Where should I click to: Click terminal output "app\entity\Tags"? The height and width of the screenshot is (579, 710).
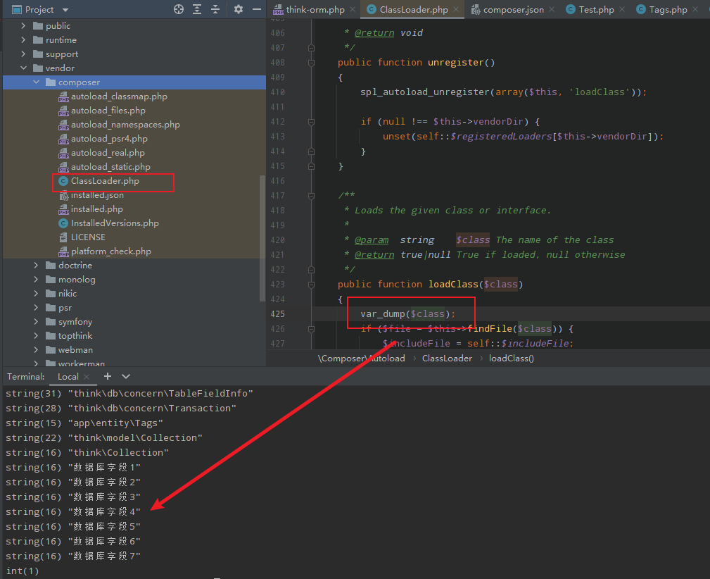(x=115, y=423)
